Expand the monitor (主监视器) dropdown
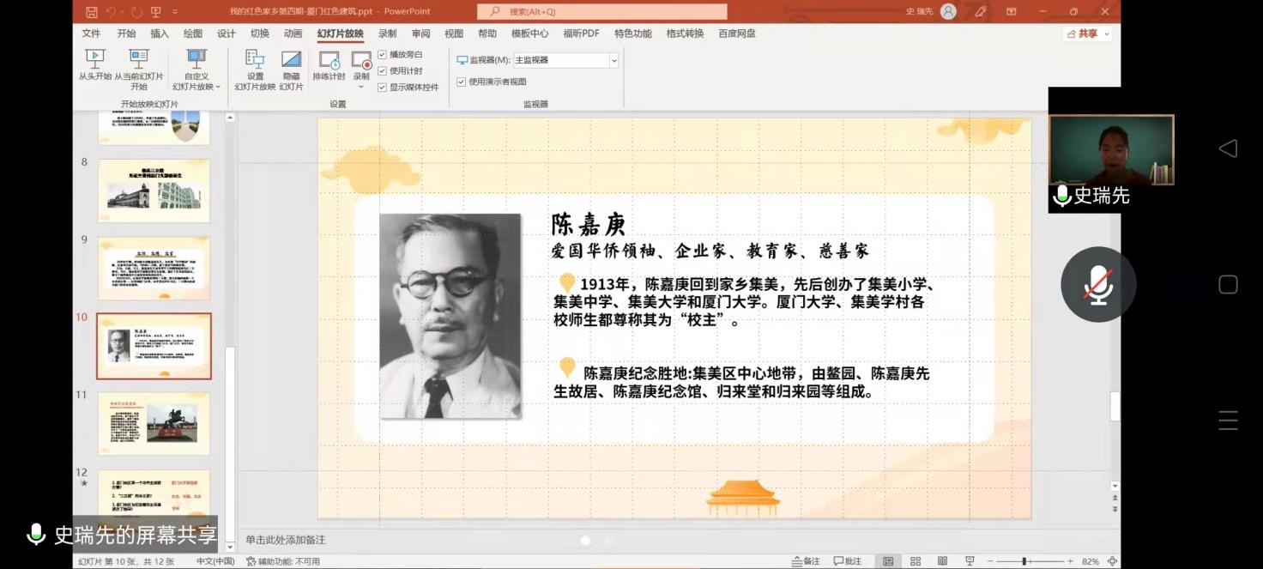The width and height of the screenshot is (1263, 569). click(613, 61)
